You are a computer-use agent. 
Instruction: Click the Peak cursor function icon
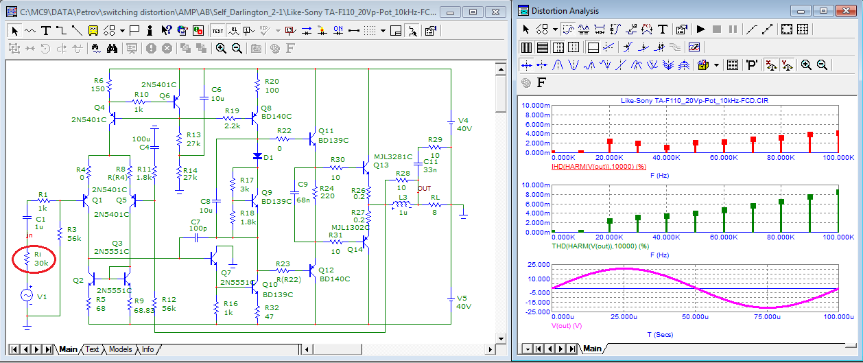556,65
